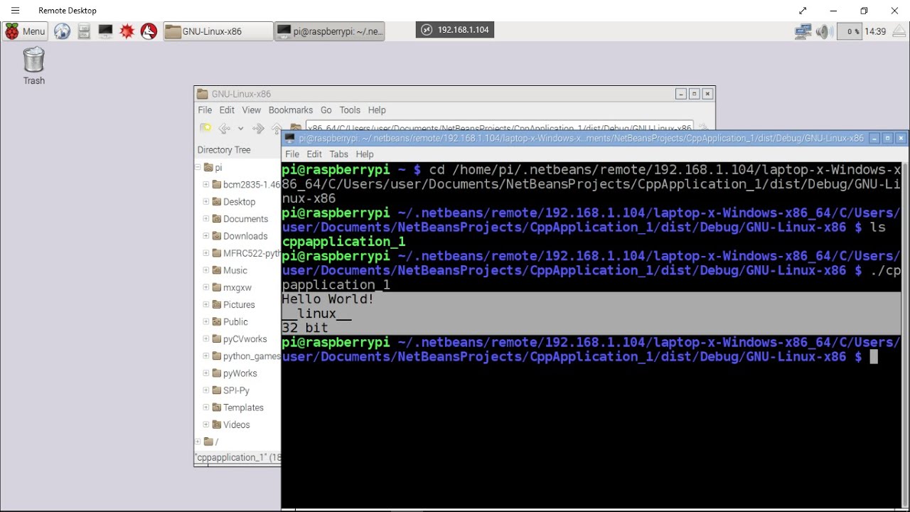The width and height of the screenshot is (910, 512).
Task: Open Help menu in file manager
Action: (x=377, y=110)
